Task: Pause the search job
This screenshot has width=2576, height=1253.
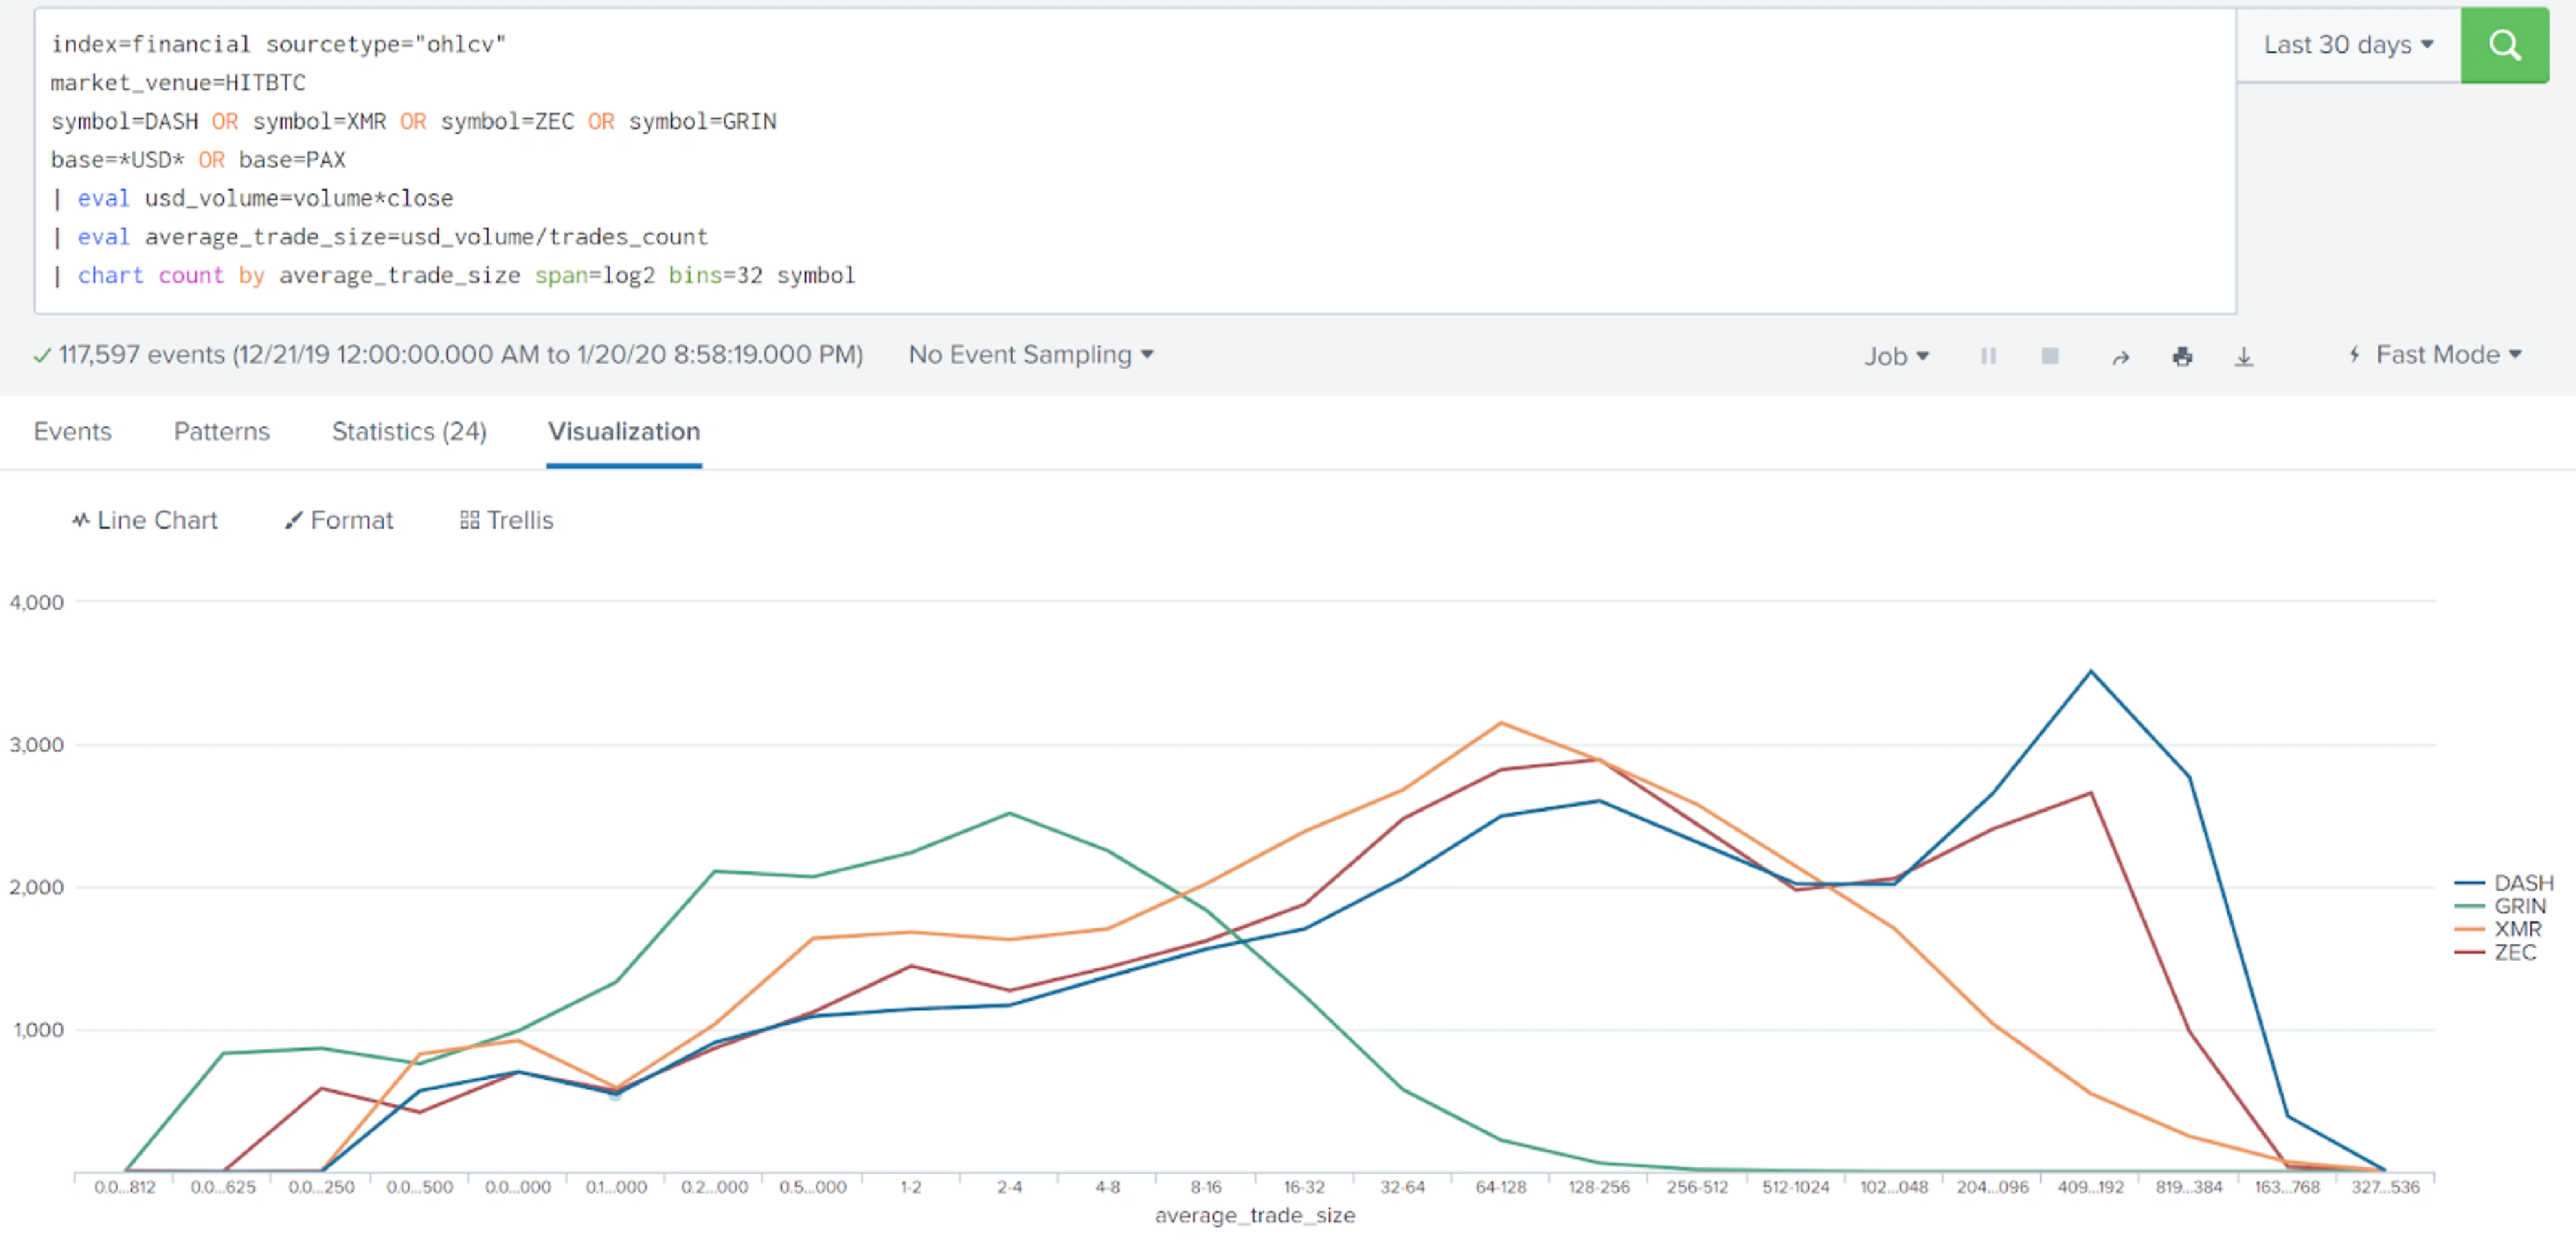Action: pyautogui.click(x=1988, y=356)
